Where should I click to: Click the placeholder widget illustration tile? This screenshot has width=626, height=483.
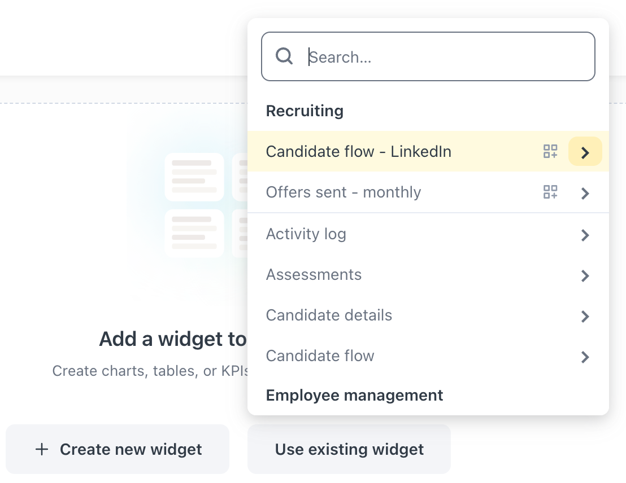[x=194, y=177]
